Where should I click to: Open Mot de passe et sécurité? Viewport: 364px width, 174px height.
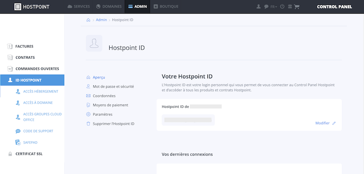tap(113, 87)
